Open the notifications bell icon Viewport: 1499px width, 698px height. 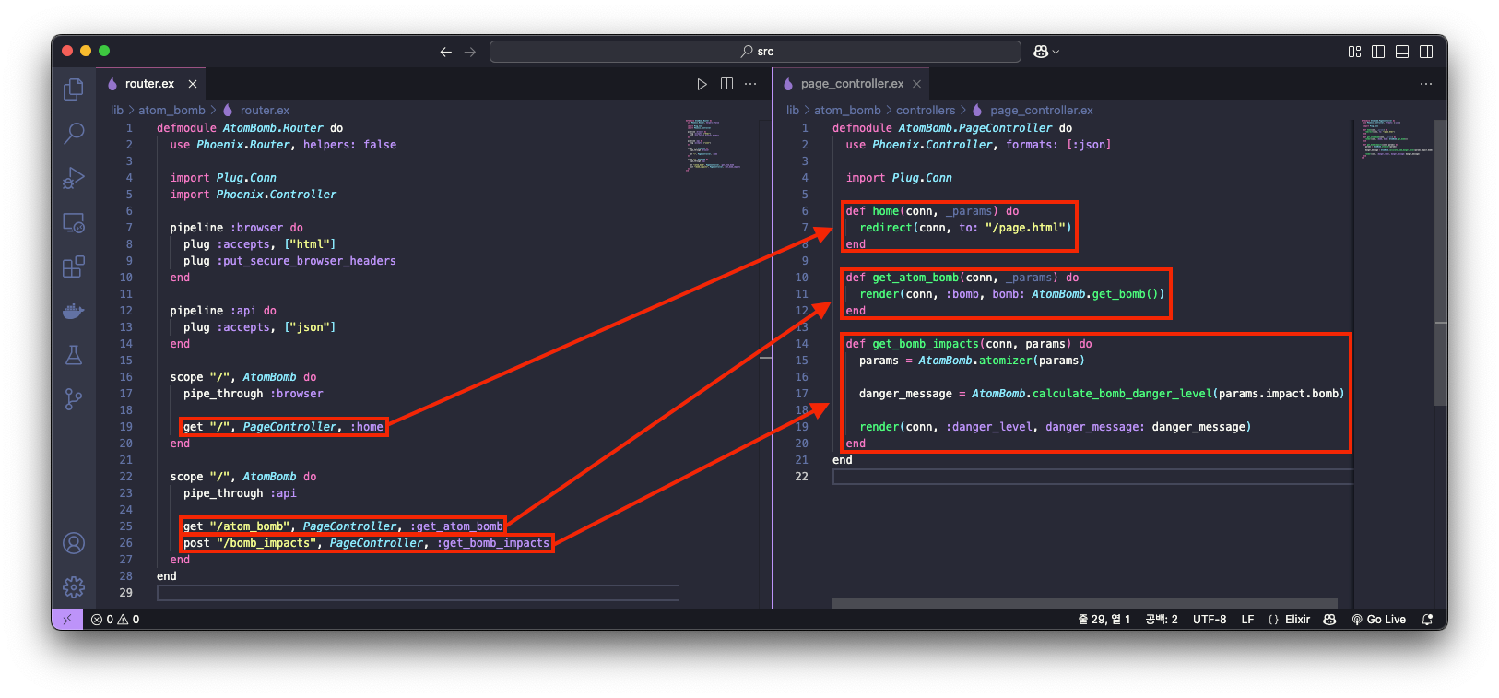click(x=1428, y=620)
